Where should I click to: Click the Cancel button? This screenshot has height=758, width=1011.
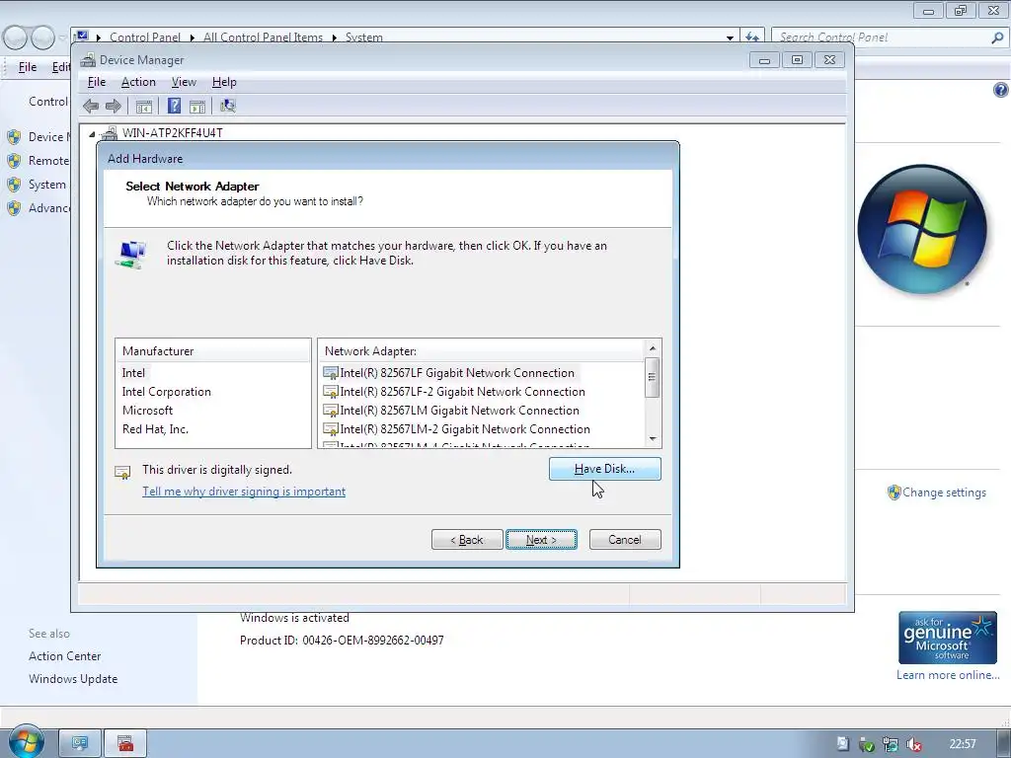click(625, 540)
